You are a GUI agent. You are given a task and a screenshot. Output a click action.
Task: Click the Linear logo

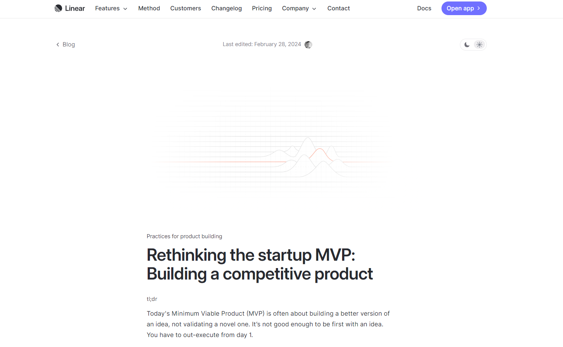[70, 8]
